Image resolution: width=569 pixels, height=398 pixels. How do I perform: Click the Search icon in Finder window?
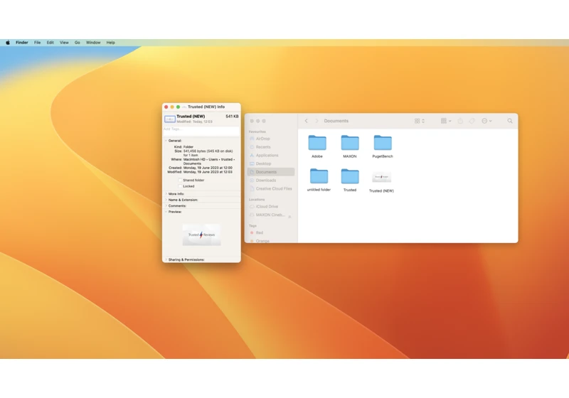(510, 121)
